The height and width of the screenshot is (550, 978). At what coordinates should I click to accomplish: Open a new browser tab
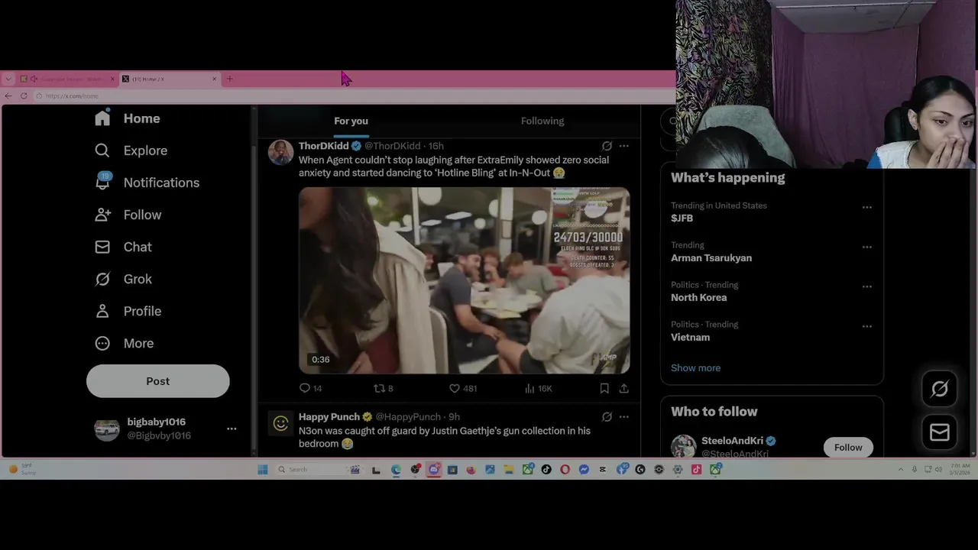click(x=229, y=79)
